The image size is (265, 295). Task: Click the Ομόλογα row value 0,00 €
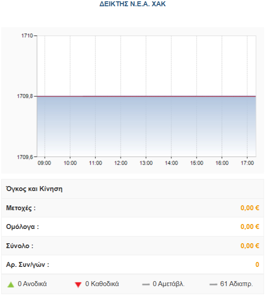[x=250, y=227]
